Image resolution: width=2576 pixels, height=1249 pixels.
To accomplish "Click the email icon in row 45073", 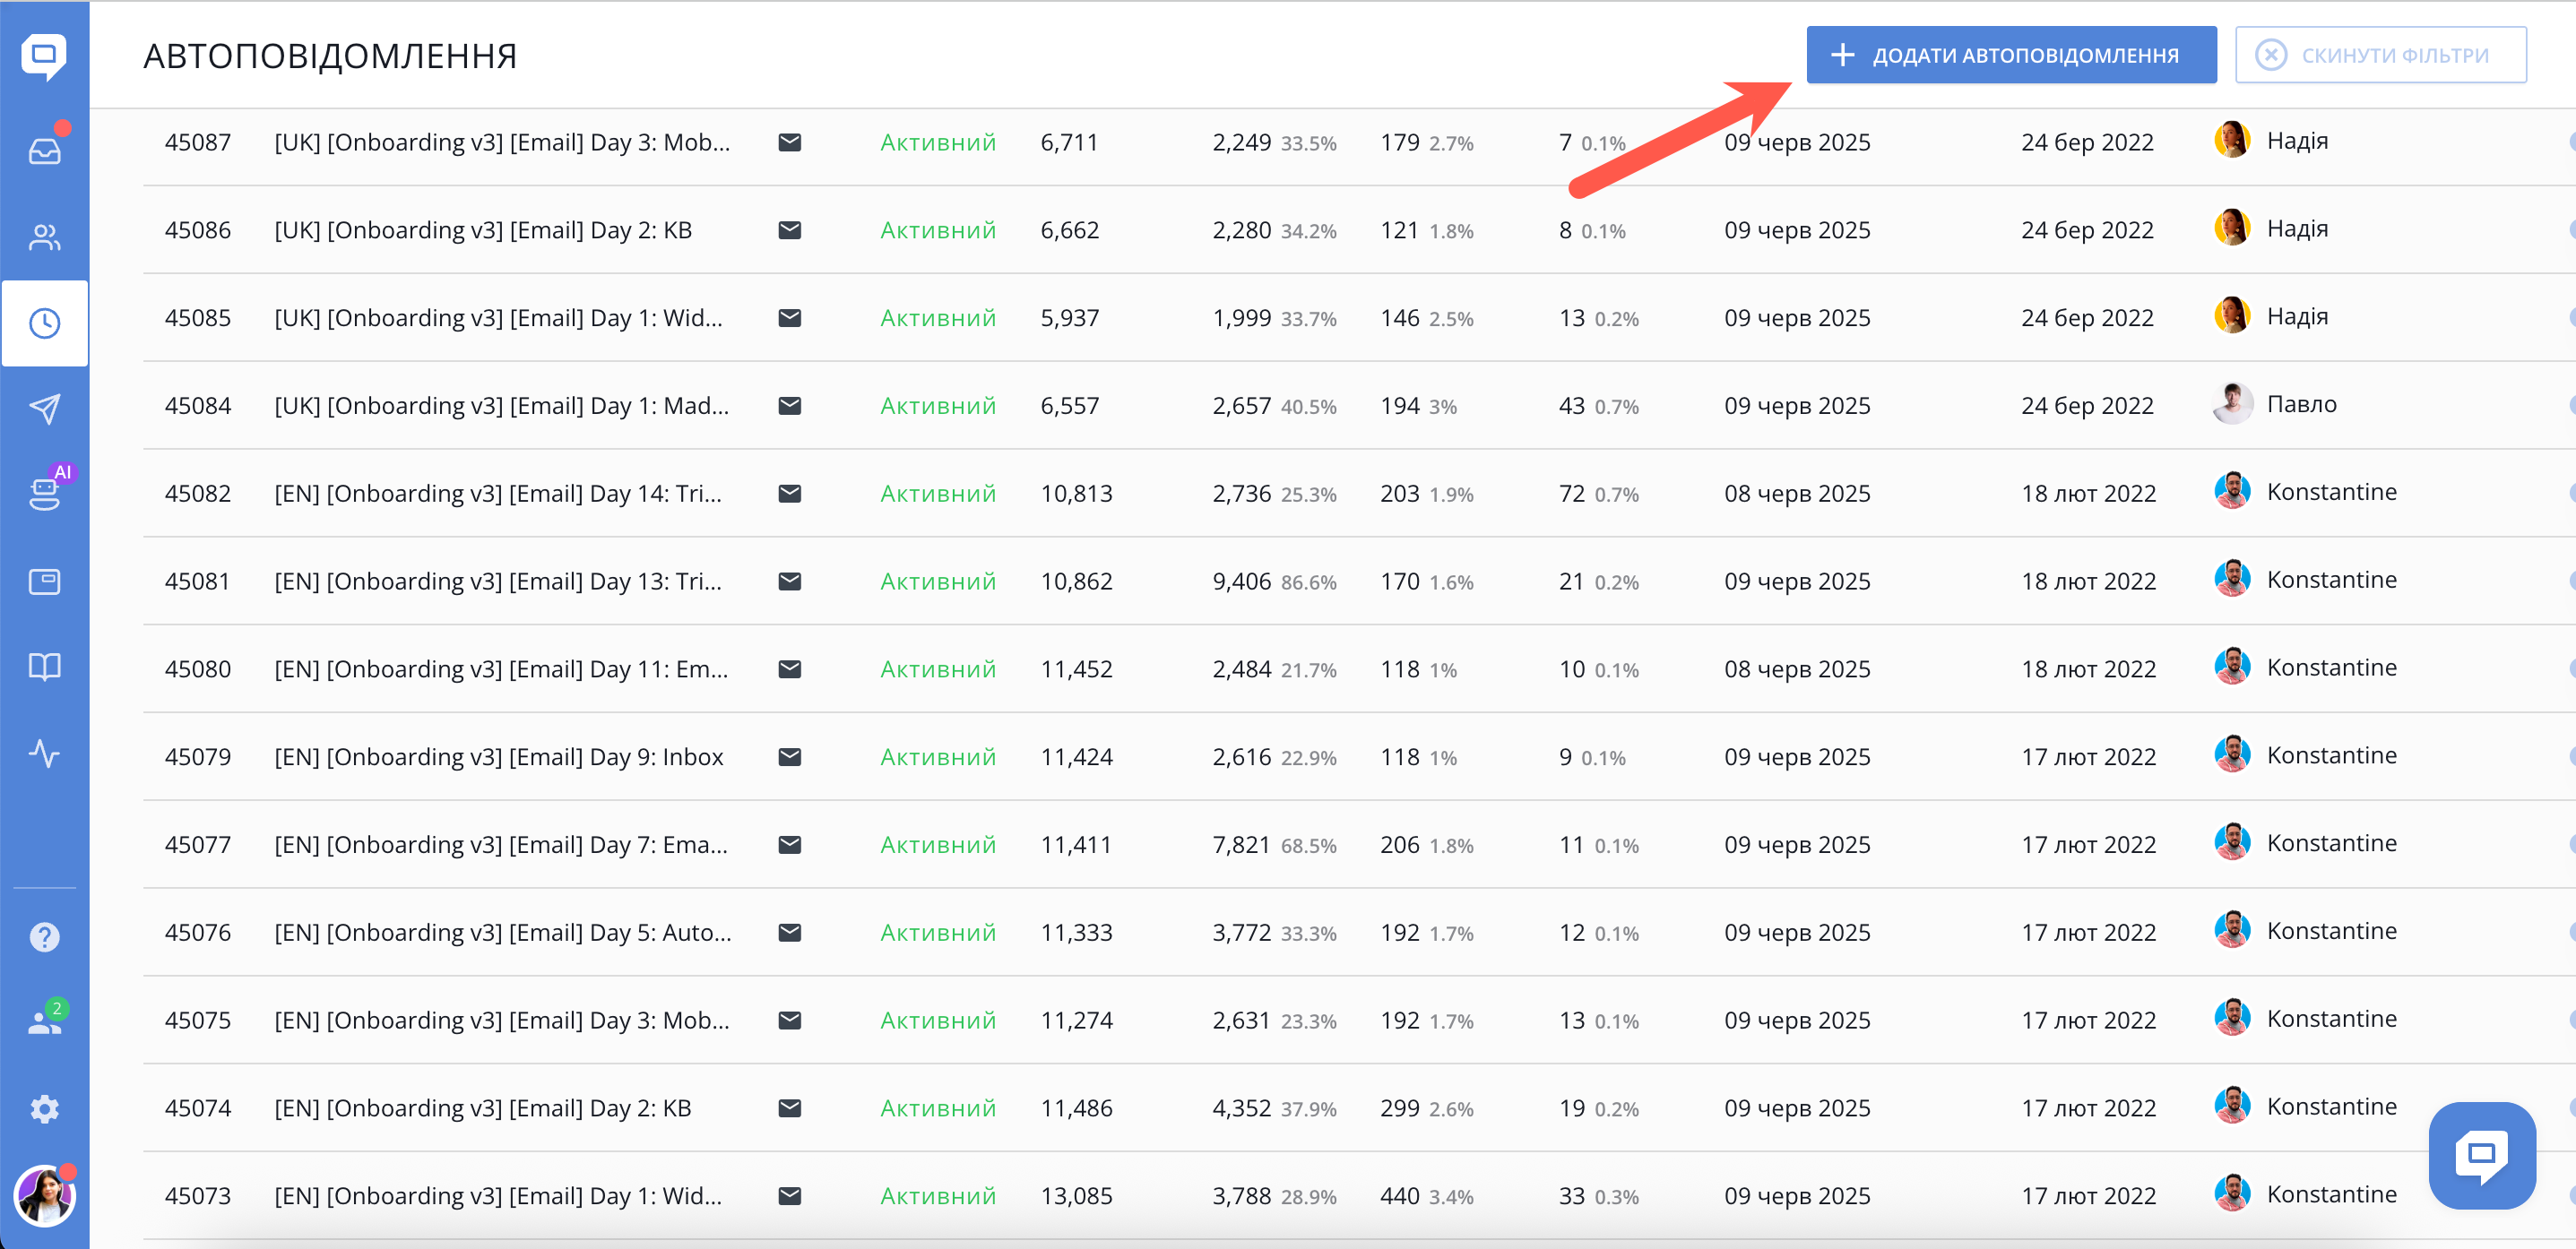I will (789, 1196).
